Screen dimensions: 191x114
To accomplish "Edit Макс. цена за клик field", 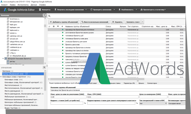I will tap(68, 97).
